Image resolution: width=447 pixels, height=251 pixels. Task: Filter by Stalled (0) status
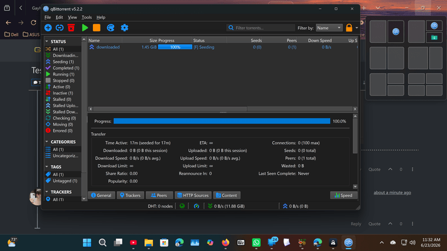tap(63, 99)
